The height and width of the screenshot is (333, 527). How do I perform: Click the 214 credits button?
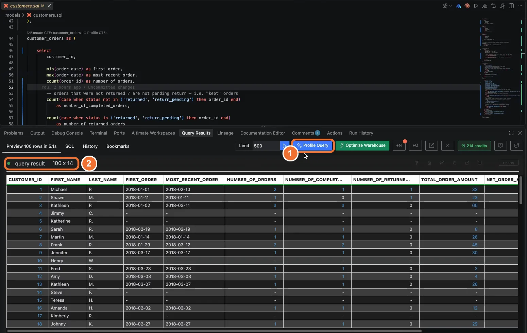(x=474, y=145)
